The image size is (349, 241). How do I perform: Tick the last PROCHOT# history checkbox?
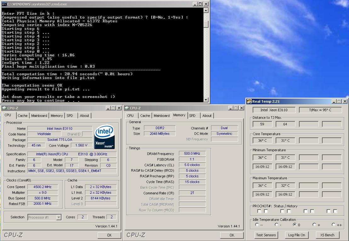tap(335, 211)
